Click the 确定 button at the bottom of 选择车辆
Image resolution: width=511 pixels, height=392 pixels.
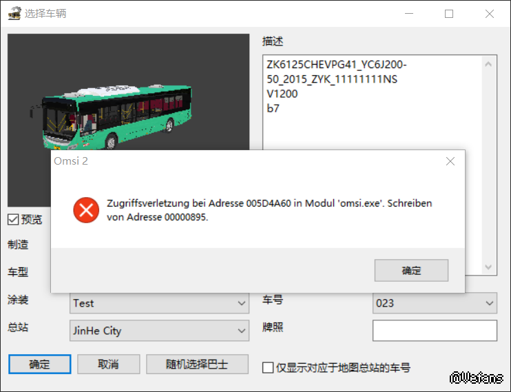coord(40,364)
